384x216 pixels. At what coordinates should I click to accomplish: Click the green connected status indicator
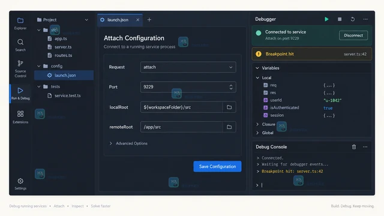click(259, 33)
